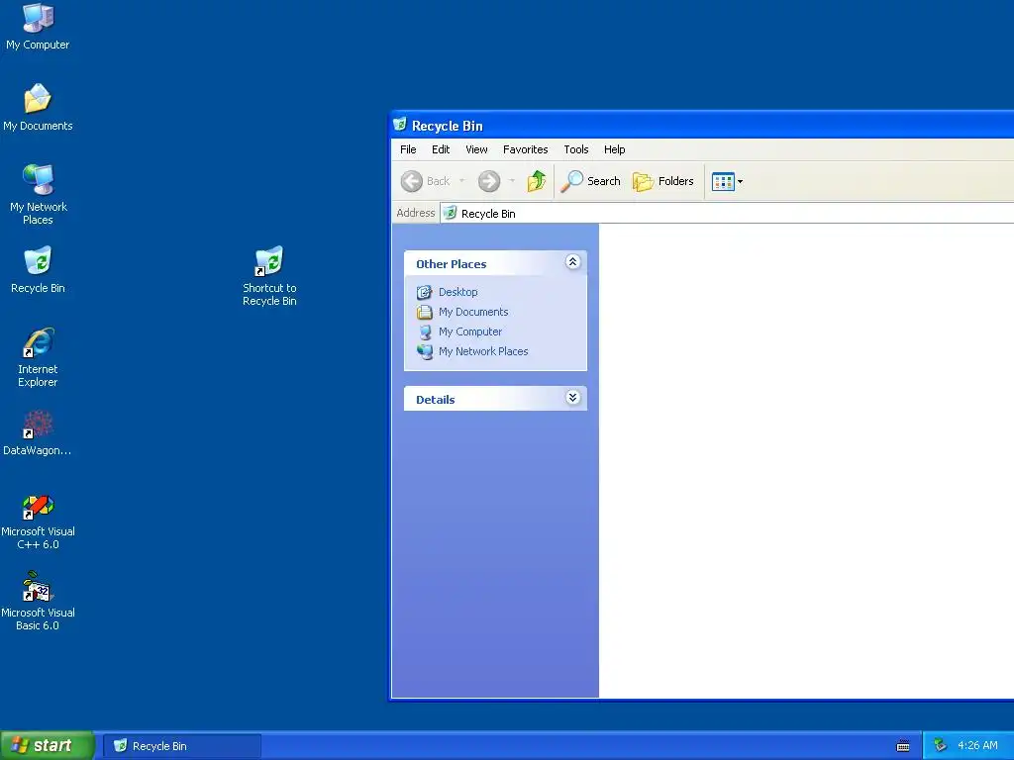This screenshot has width=1014, height=760.
Task: Click the Recycle Bin window title bar
Action: click(x=702, y=125)
